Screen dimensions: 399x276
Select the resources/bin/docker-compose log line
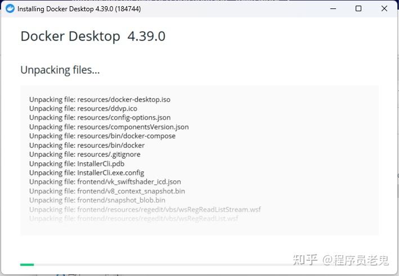pos(102,136)
